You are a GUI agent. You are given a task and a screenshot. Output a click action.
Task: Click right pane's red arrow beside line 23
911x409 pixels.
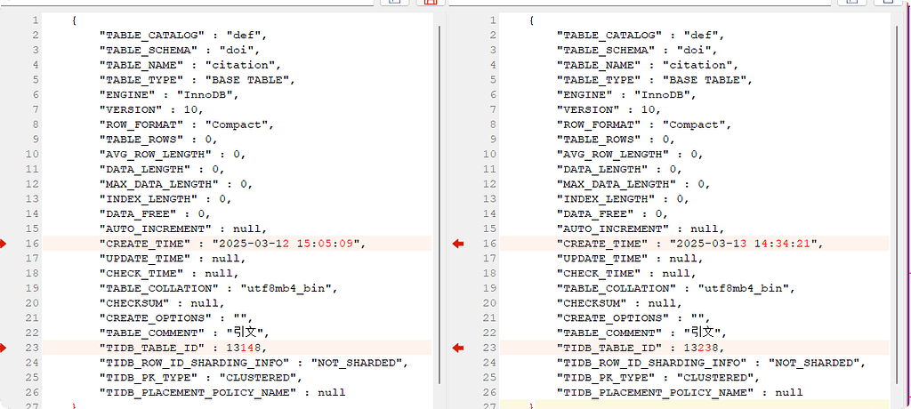458,348
